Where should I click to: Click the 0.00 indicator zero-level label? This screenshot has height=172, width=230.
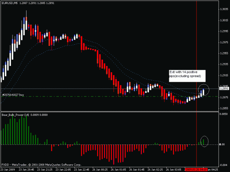tap(222, 144)
